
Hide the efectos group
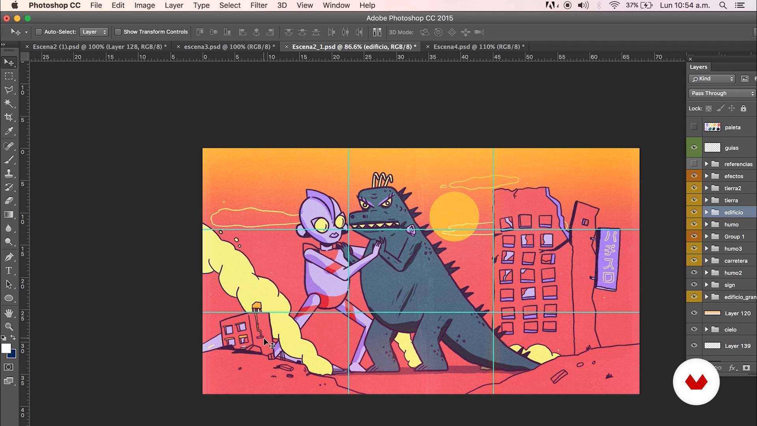click(694, 176)
